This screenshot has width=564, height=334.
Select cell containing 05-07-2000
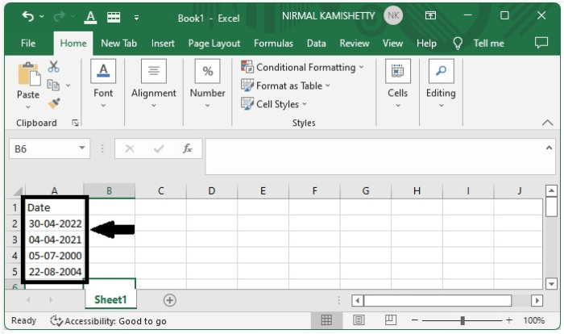[x=55, y=256]
